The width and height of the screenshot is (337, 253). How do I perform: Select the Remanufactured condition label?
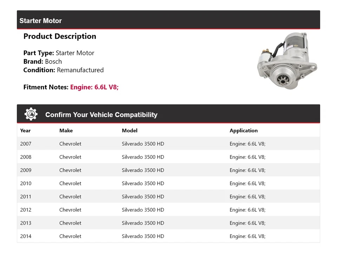(80, 70)
